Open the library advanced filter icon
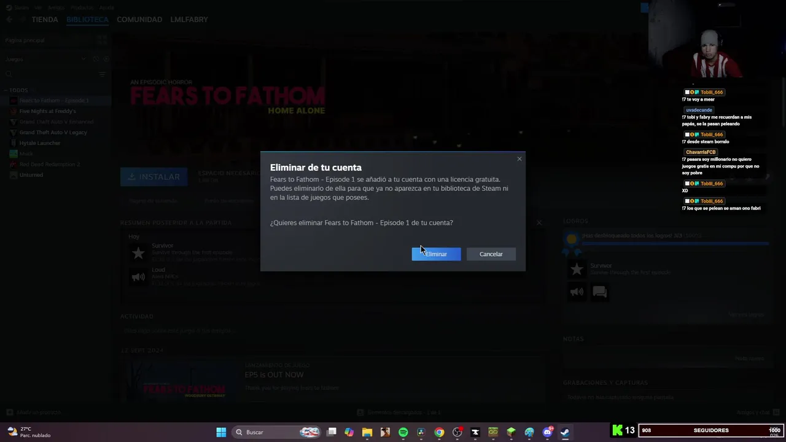The image size is (786, 442). 103,74
